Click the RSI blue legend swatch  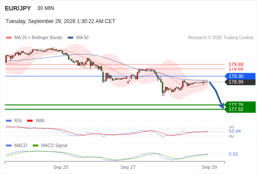click(x=9, y=121)
